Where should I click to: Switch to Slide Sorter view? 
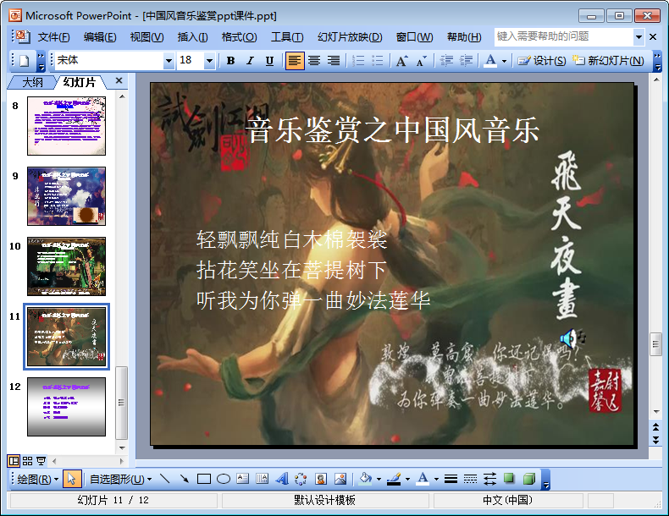coord(27,461)
